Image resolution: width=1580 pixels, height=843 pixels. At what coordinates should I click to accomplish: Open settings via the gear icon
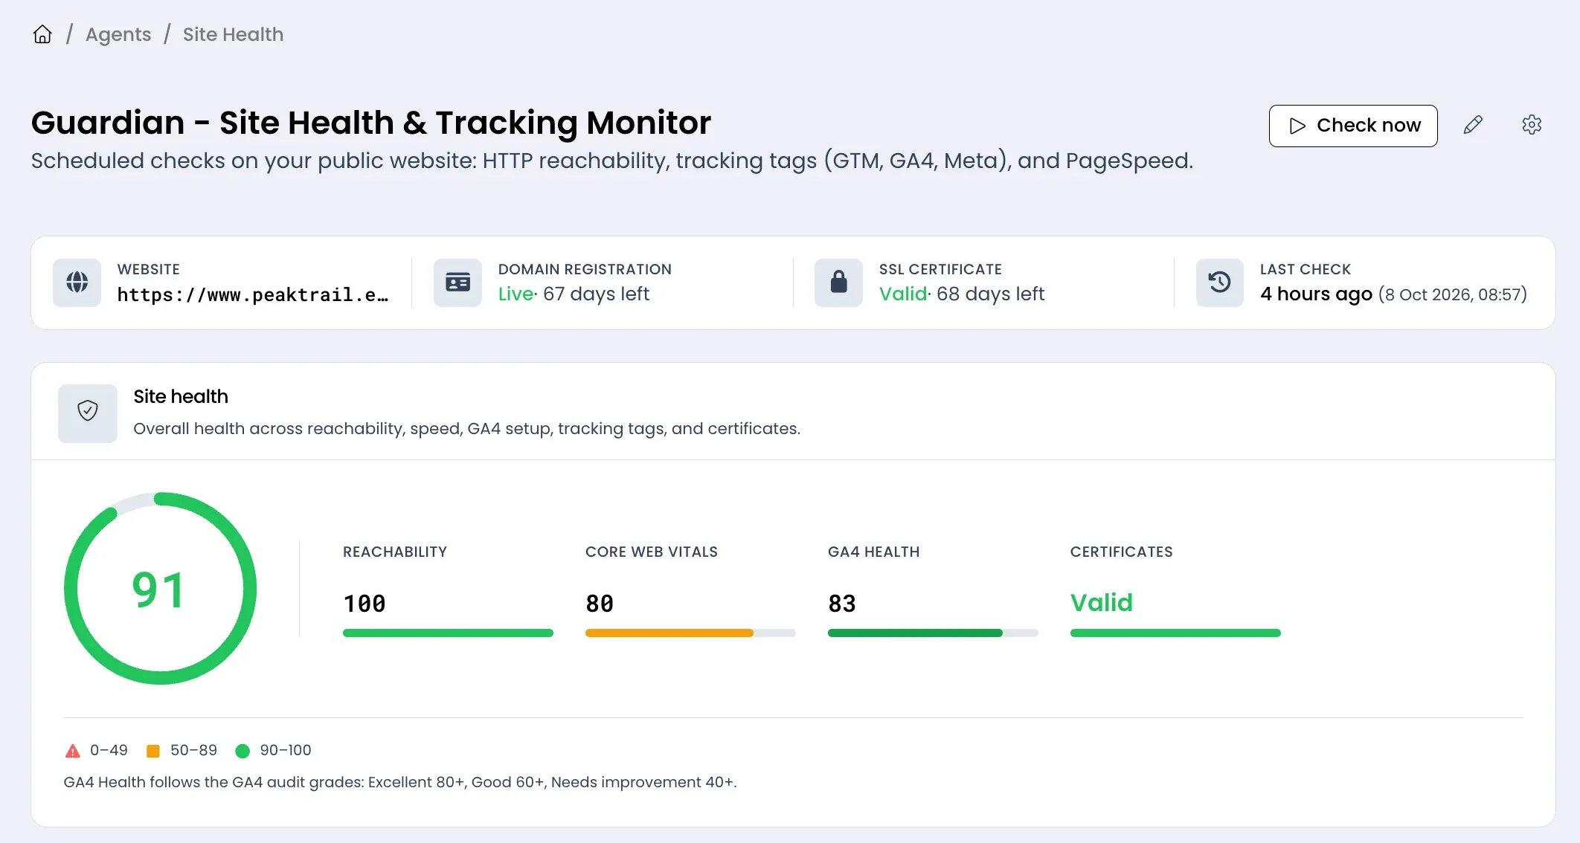point(1532,125)
